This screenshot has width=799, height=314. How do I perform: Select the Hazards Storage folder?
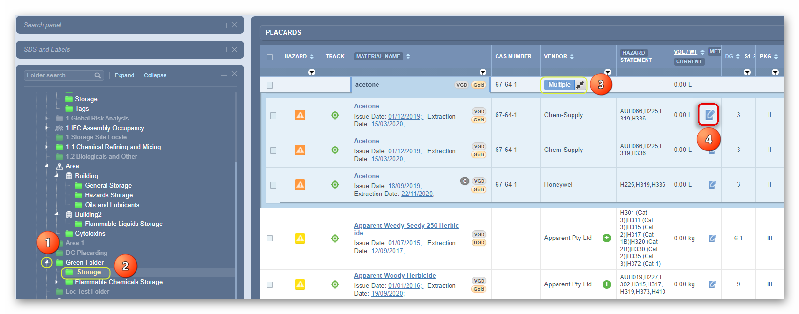tap(108, 195)
